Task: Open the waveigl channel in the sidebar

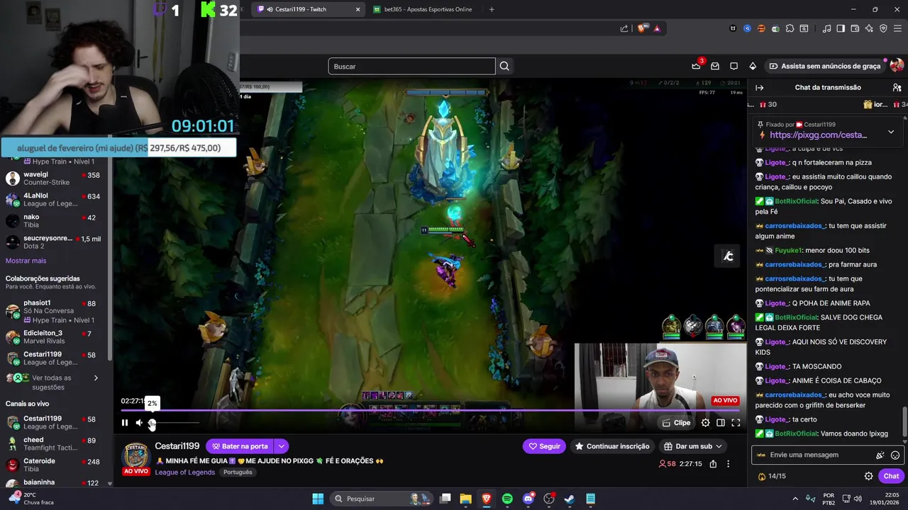Action: [x=53, y=178]
